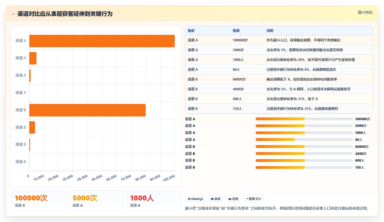This screenshot has width=384, height=222.
Task: Click the 渠道 B bar reaching 80,000
Action: [87, 110]
